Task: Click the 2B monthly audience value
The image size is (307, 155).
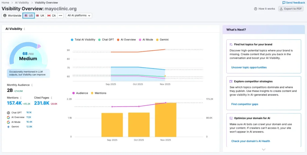Action: (x=10, y=90)
